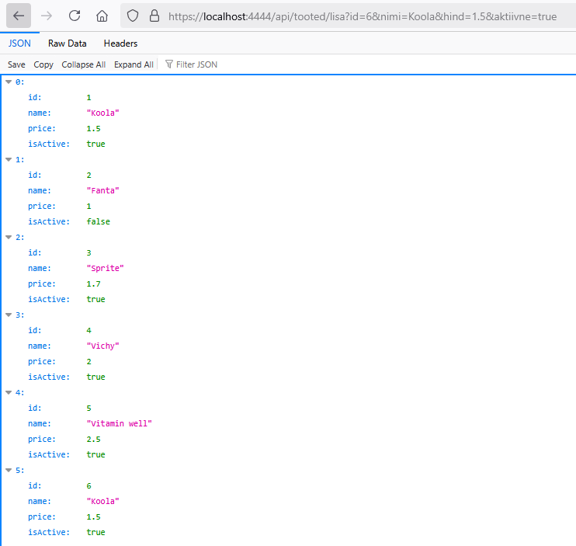Collapse array item 3
The height and width of the screenshot is (546, 576).
point(9,315)
